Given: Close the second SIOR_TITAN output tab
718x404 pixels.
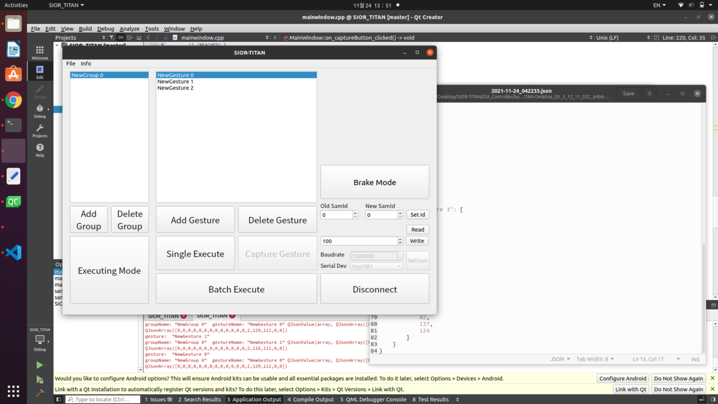Looking at the screenshot, I should [x=232, y=316].
